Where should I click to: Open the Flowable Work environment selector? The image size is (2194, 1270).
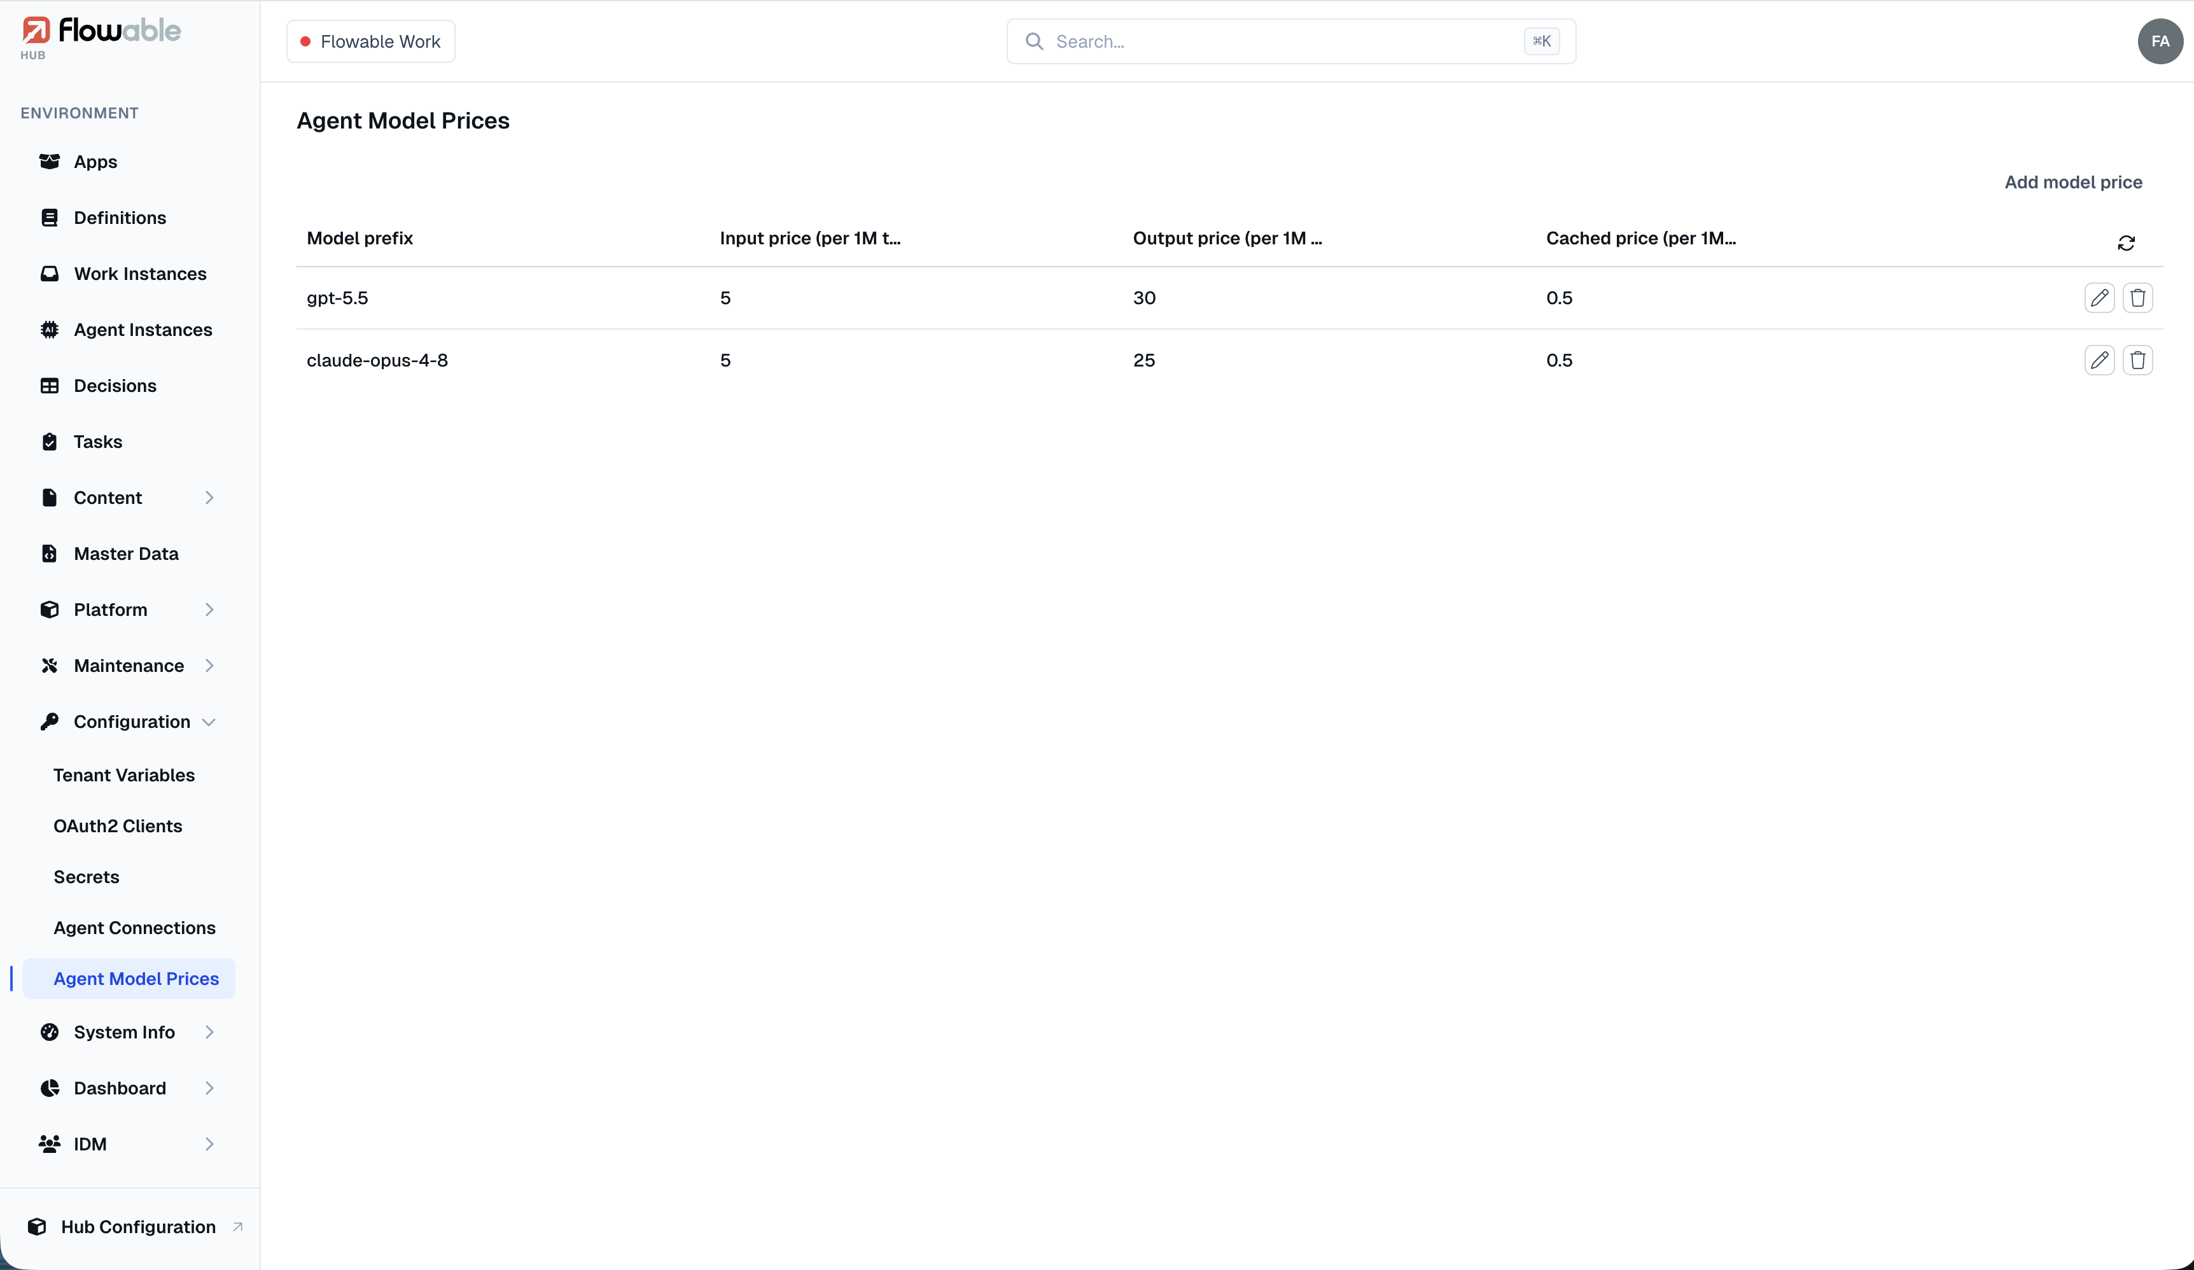371,41
